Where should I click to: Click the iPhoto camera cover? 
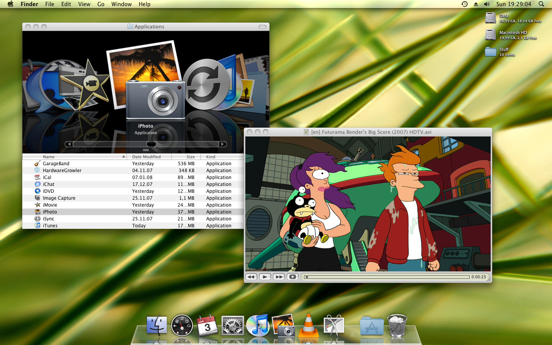(155, 100)
